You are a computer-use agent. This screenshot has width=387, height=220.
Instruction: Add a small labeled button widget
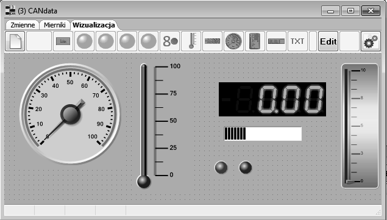(x=63, y=41)
